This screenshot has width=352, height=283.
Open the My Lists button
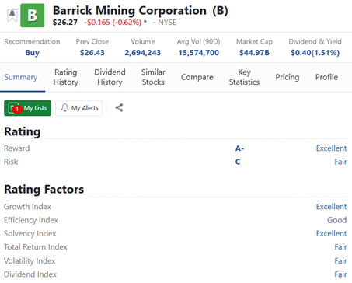[x=27, y=108]
